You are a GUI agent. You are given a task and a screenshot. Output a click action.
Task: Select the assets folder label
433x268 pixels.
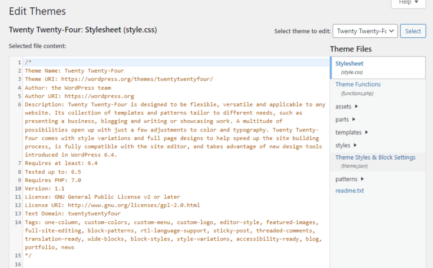pyautogui.click(x=343, y=107)
